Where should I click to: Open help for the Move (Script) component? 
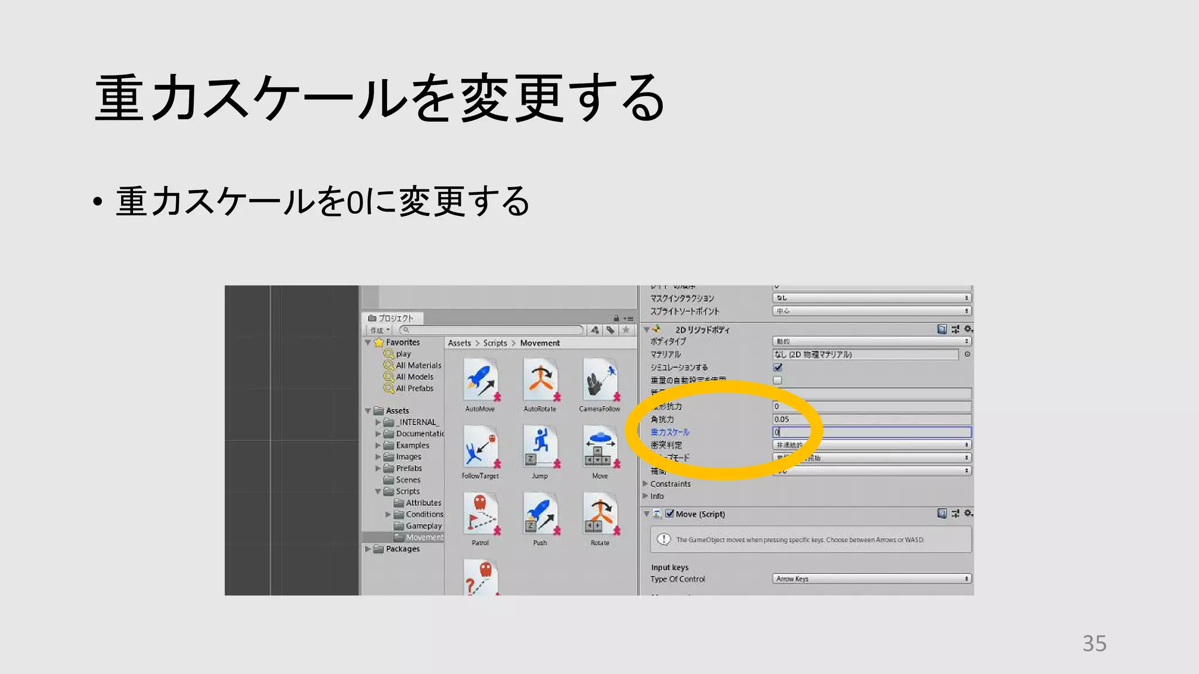point(942,514)
